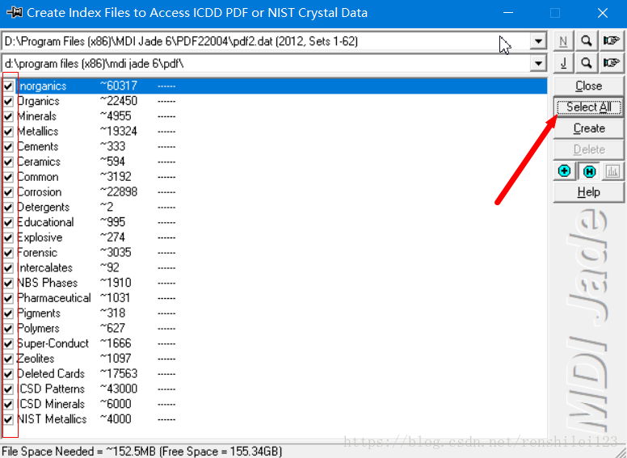Select the Deleted Cards row label
This screenshot has height=458, width=627.
pyautogui.click(x=51, y=374)
